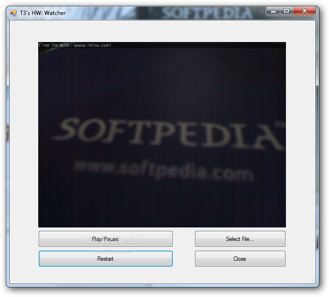The height and width of the screenshot is (297, 329).
Task: Click the T3's HW: Watcher title bar icon
Action: (x=14, y=13)
